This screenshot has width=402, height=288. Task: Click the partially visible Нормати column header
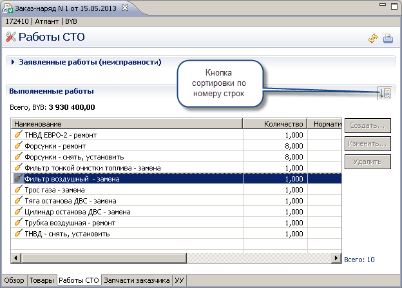click(x=325, y=124)
